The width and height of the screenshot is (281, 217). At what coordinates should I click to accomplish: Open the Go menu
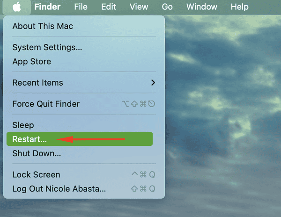167,7
